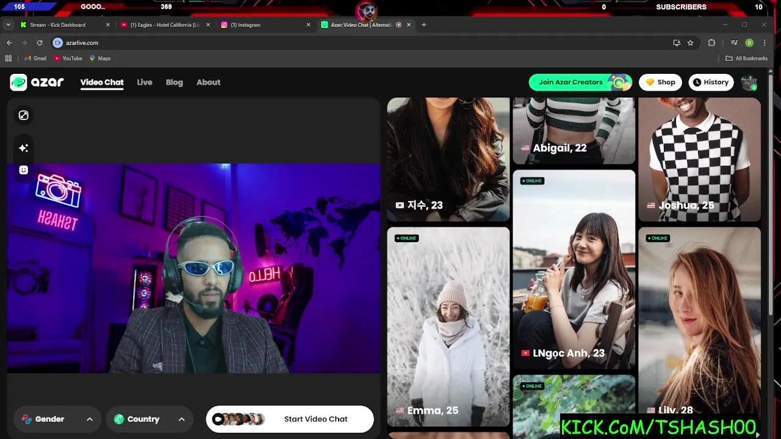Open the About nav item
The image size is (781, 439).
[209, 82]
